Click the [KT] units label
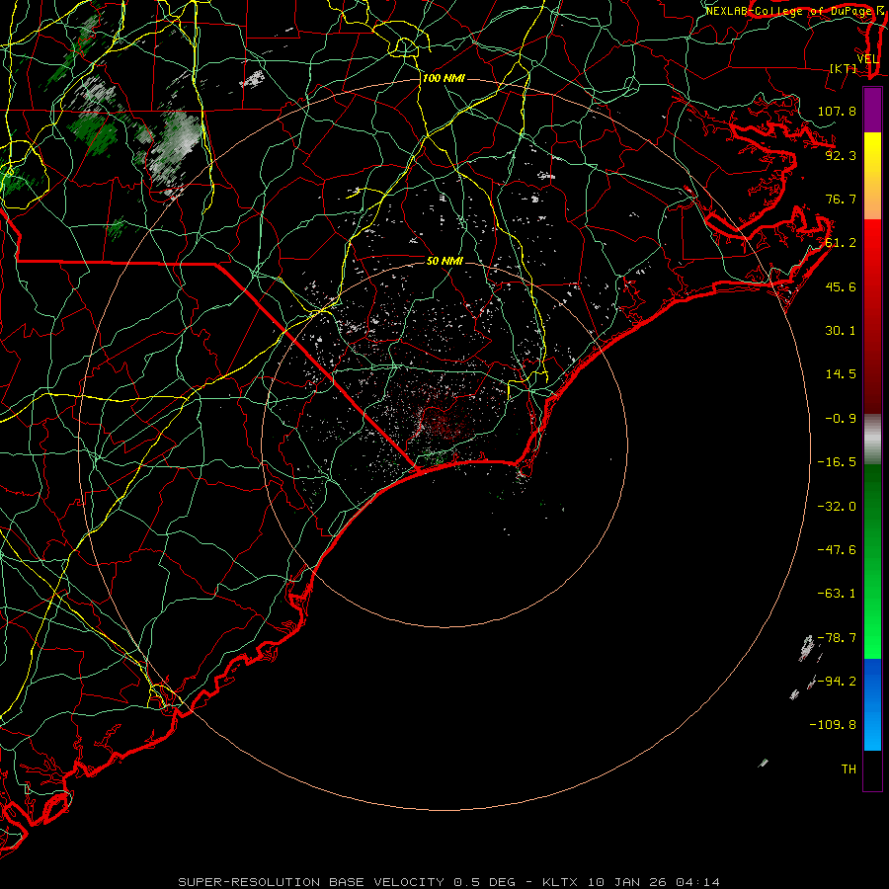This screenshot has width=889, height=889. (x=844, y=68)
